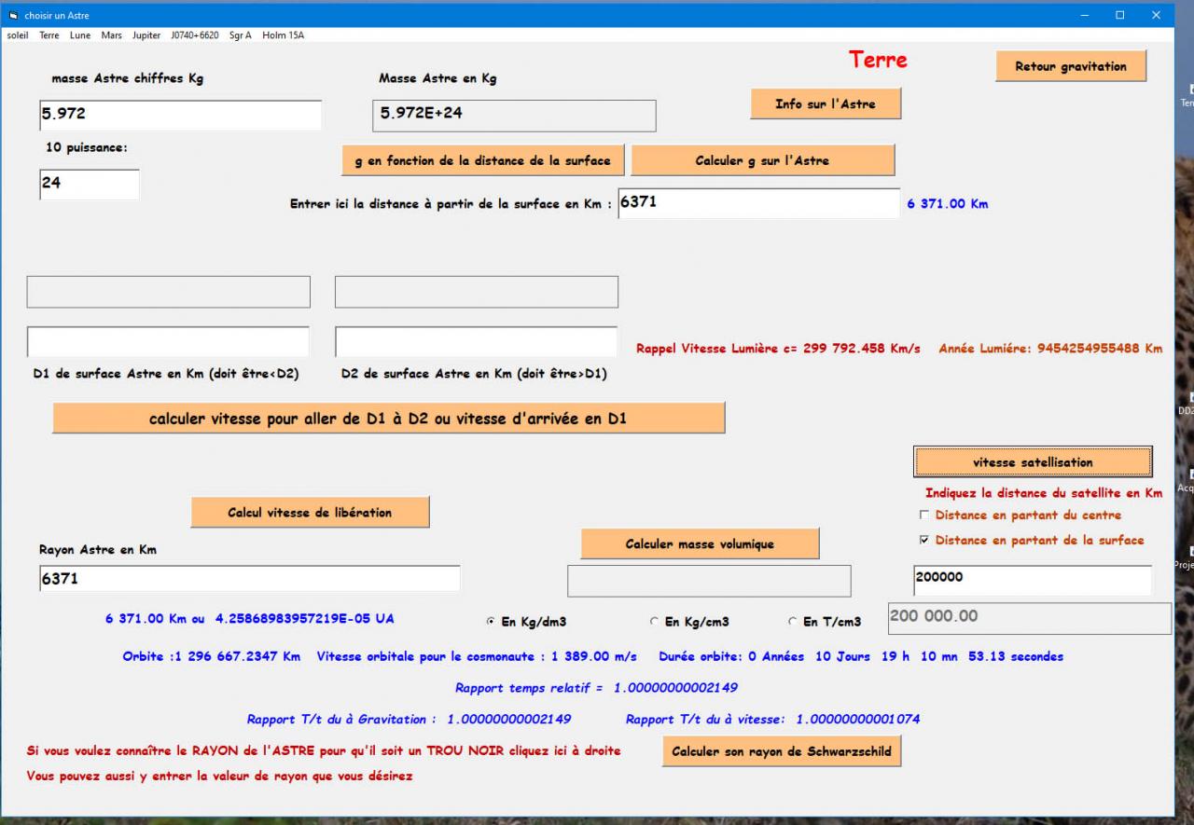Click the 'Année Lumière: 9454254955488 Km' text
The width and height of the screenshot is (1194, 825).
tap(1050, 349)
